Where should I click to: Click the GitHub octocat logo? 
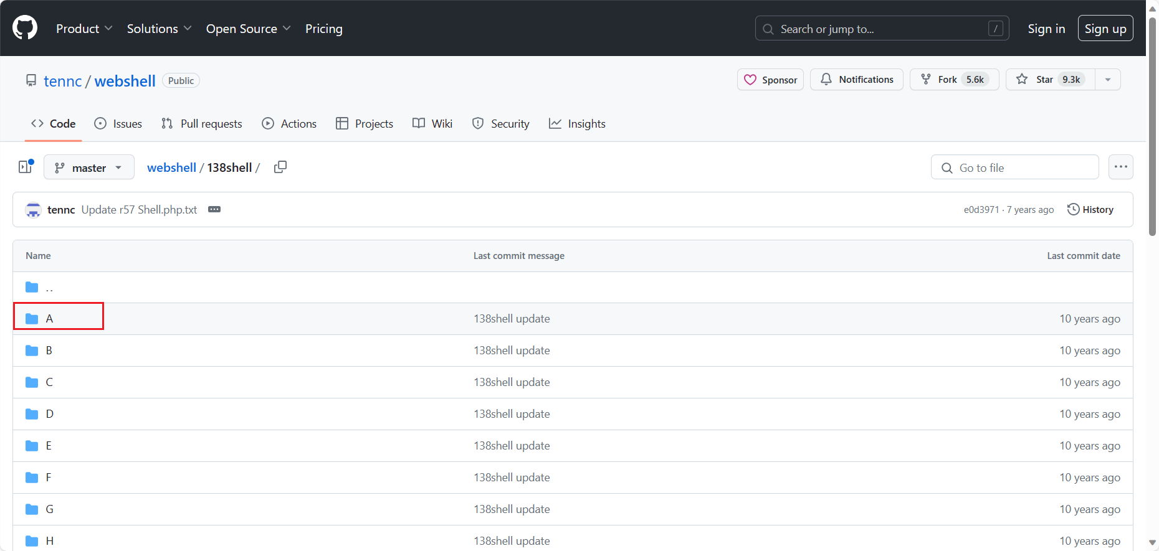pos(25,28)
